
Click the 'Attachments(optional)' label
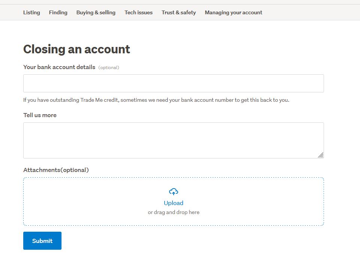pyautogui.click(x=56, y=170)
